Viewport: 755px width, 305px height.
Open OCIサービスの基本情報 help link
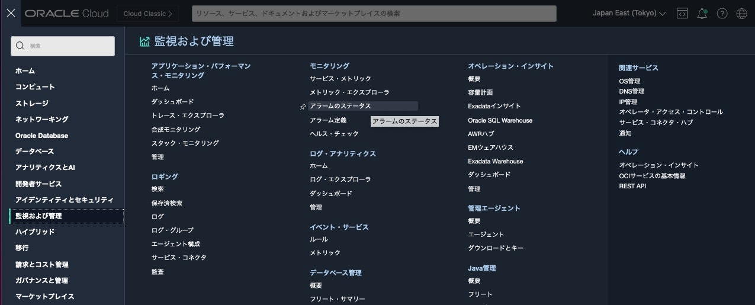coord(652,176)
